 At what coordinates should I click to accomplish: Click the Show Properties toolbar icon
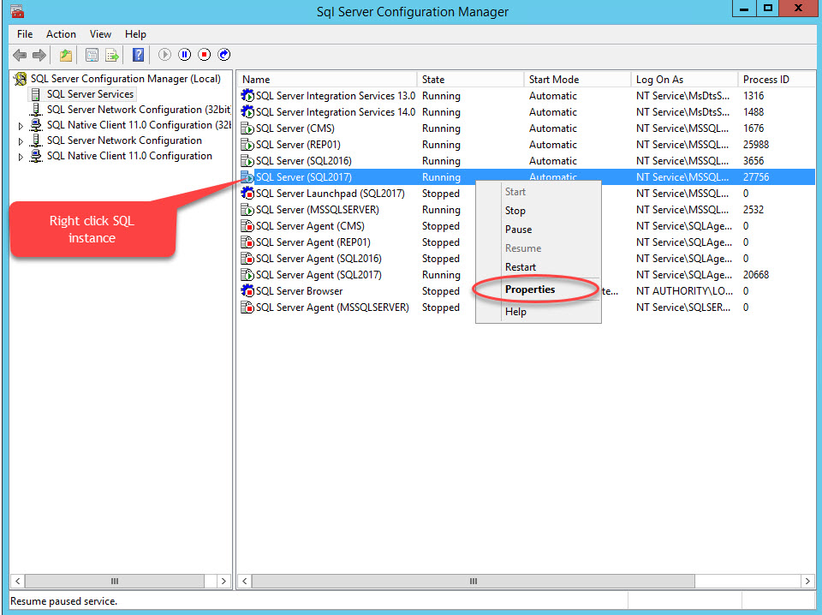click(91, 55)
